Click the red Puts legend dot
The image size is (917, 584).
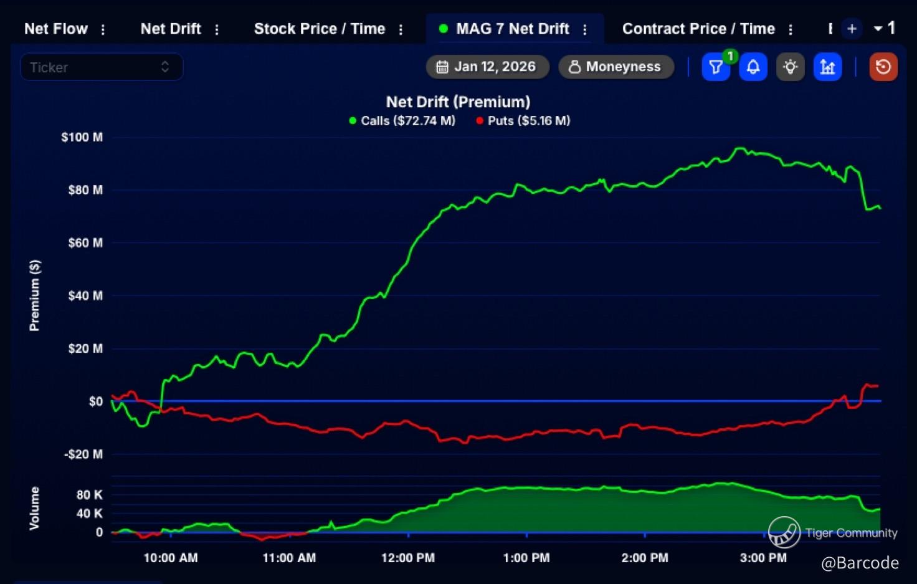pyautogui.click(x=480, y=121)
